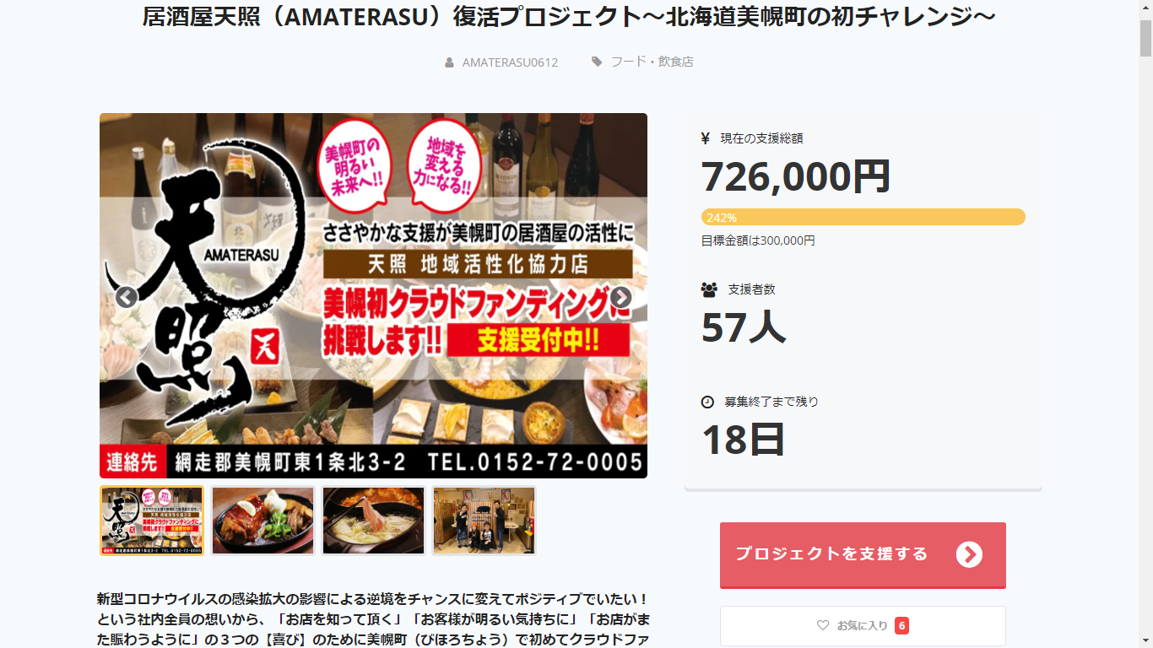This screenshot has height=648, width=1153.
Task: Click the プロジェクトを支援する button
Action: 863,555
